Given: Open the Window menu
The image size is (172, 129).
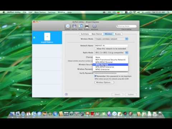Looking at the screenshot, I should (61, 12).
